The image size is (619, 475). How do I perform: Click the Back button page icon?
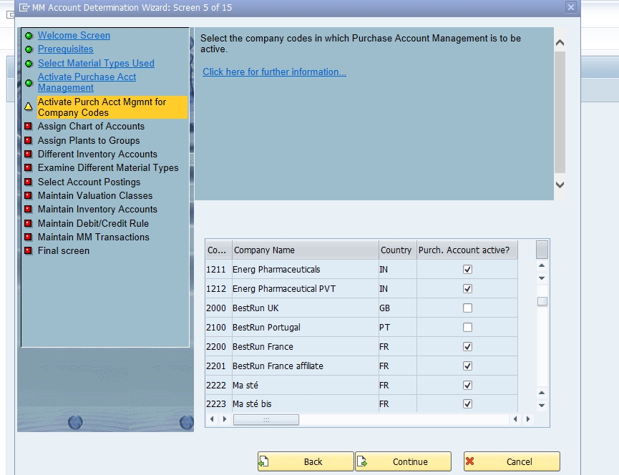tap(264, 461)
